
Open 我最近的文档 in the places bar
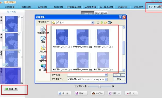coord(43,30)
